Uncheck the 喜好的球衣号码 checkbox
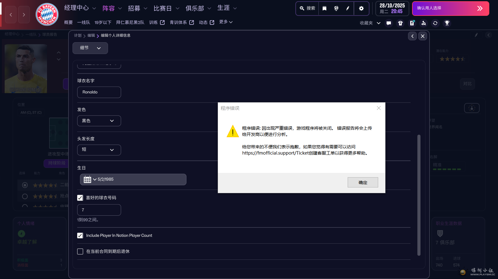The width and height of the screenshot is (498, 279). 80,198
